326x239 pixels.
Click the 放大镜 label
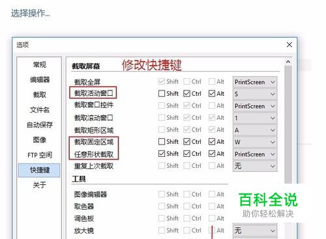[x=84, y=231]
